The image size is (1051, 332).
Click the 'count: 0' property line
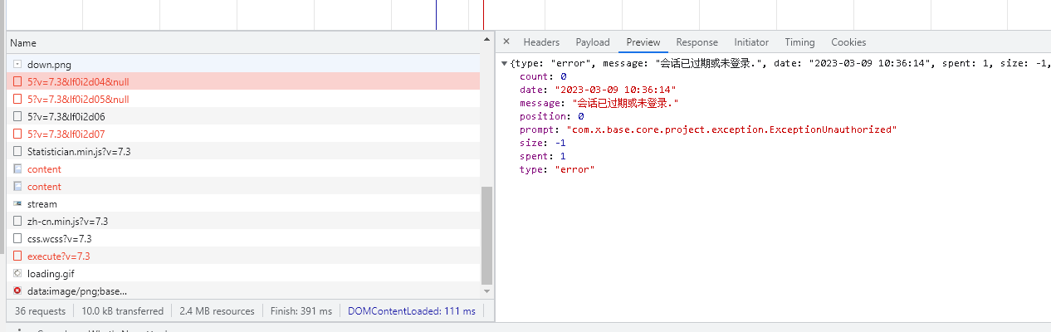point(543,76)
